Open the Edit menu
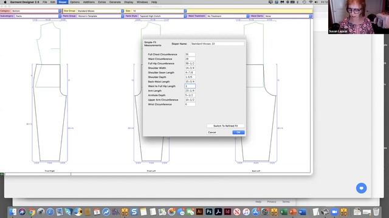 (53, 2)
